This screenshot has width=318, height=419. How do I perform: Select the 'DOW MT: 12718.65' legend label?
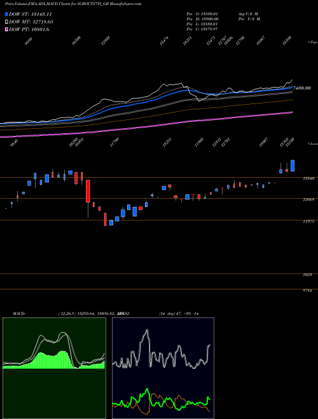31,22
